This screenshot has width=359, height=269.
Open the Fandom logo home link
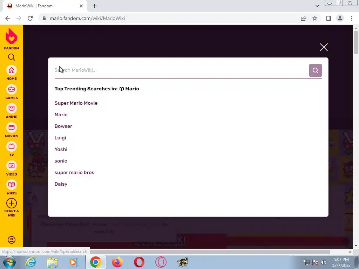pos(12,39)
